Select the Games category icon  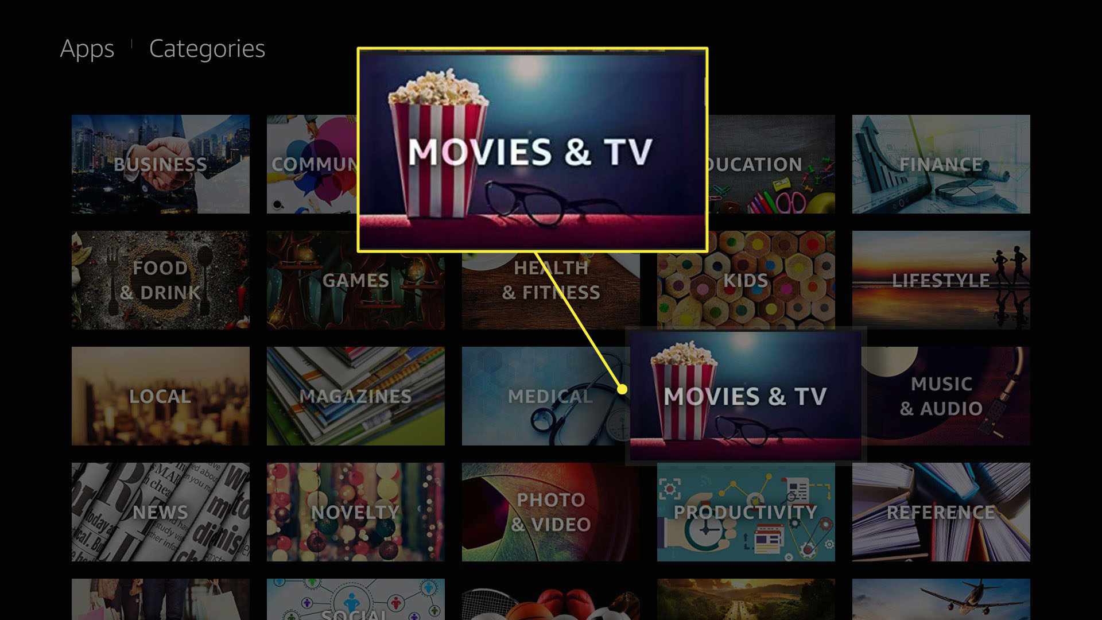pyautogui.click(x=356, y=280)
